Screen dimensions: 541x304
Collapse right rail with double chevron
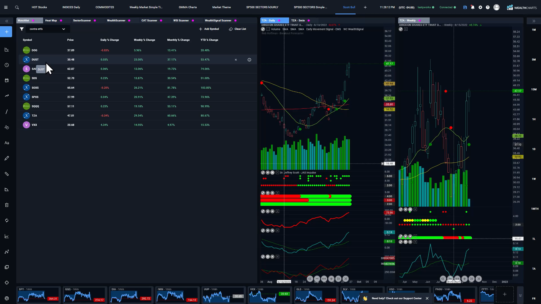pos(534,21)
